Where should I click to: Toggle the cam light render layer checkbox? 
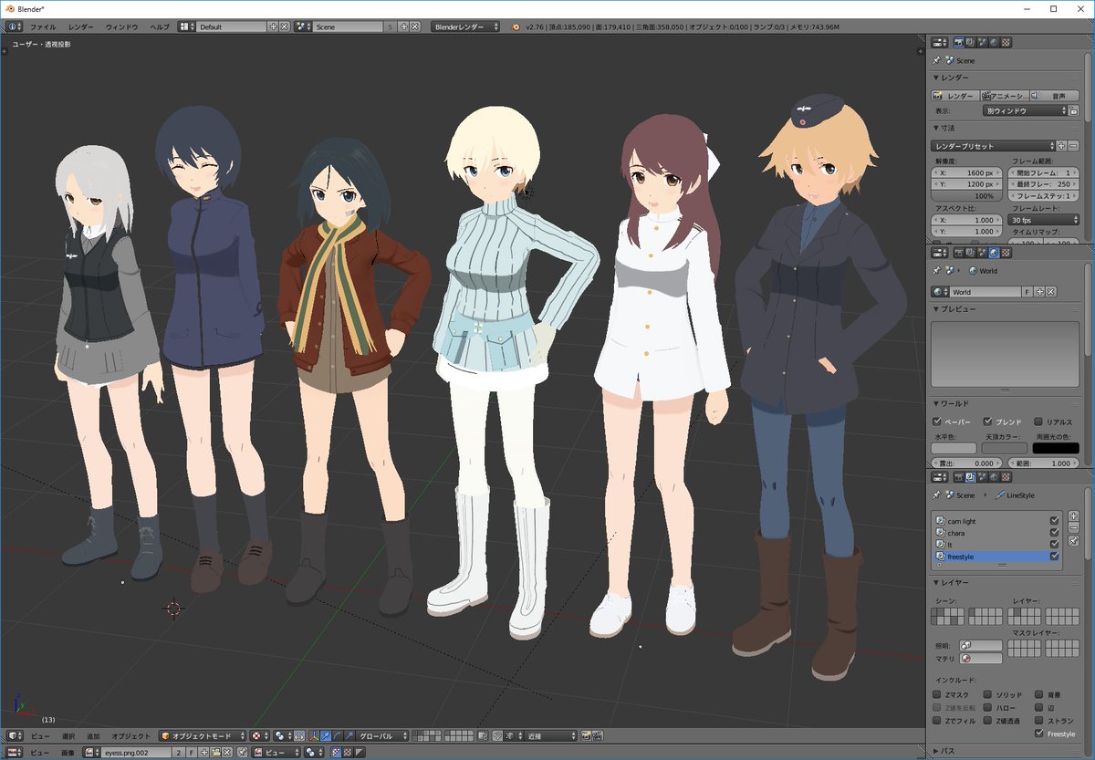click(1055, 521)
